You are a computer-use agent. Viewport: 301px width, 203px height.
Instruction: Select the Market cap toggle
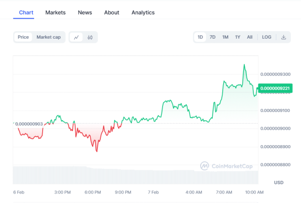[x=49, y=37]
